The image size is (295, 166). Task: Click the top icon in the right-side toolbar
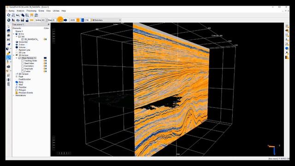coord(287,26)
